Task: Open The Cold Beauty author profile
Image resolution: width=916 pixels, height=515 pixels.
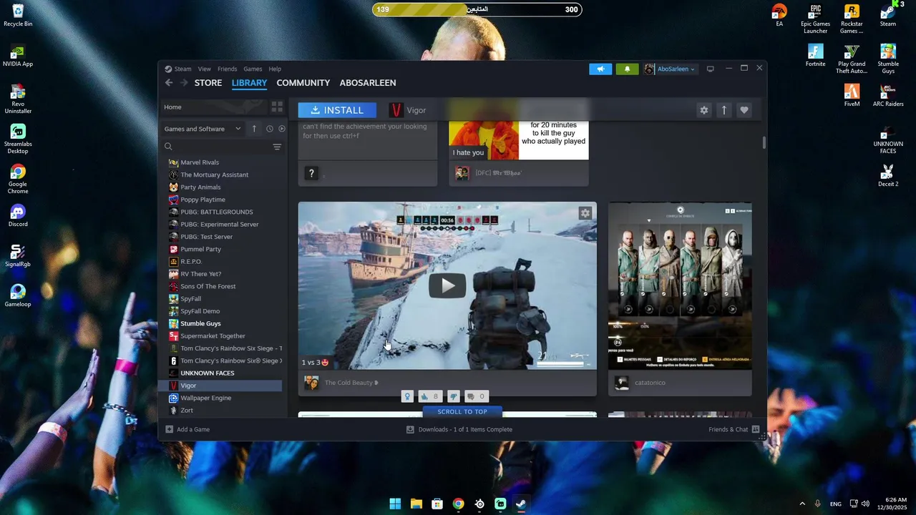Action: [x=350, y=383]
